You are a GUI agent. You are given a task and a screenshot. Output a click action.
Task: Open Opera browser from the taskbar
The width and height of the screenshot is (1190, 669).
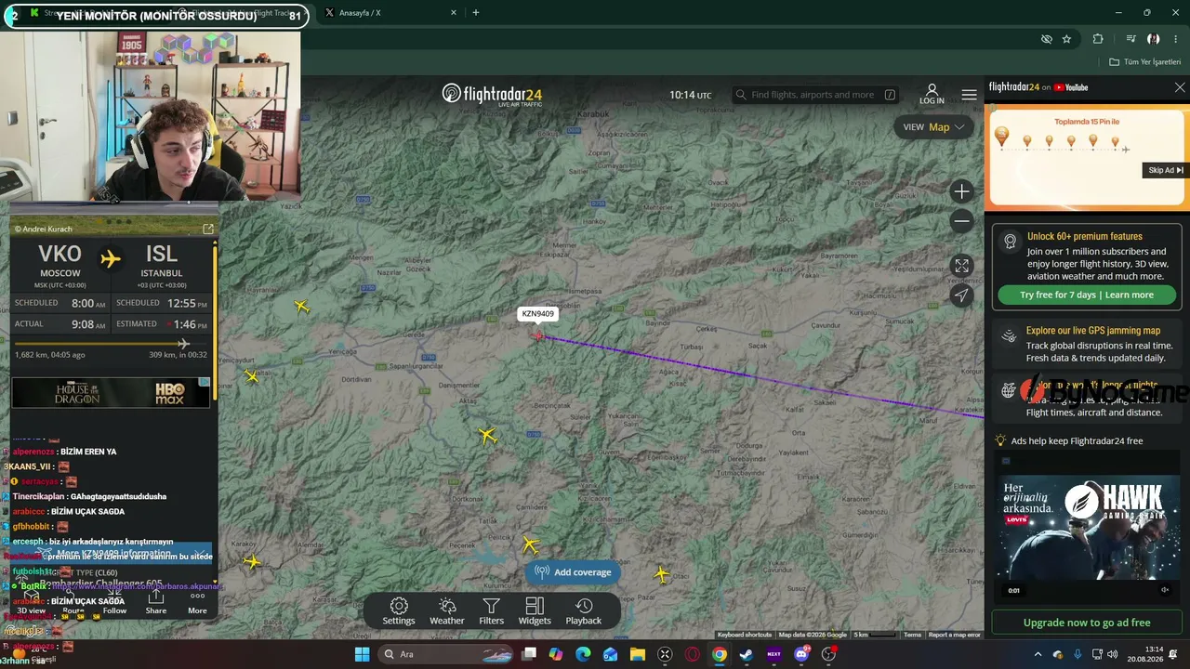pyautogui.click(x=692, y=654)
